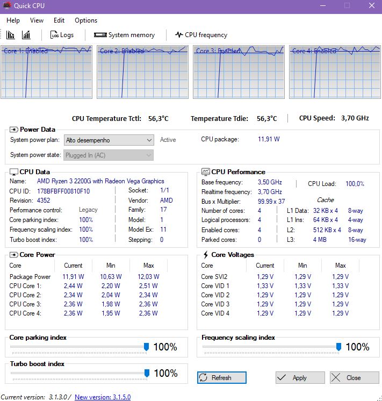This screenshot has height=401, width=382.
Task: Select the Package Power row
Action: click(84, 277)
